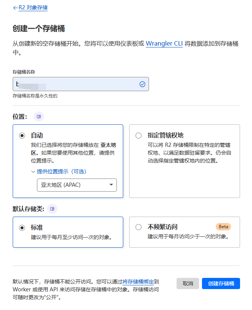Screen dimensions: 252x310
Task: Focus the 存储桶名称 text input
Action: (x=75, y=84)
